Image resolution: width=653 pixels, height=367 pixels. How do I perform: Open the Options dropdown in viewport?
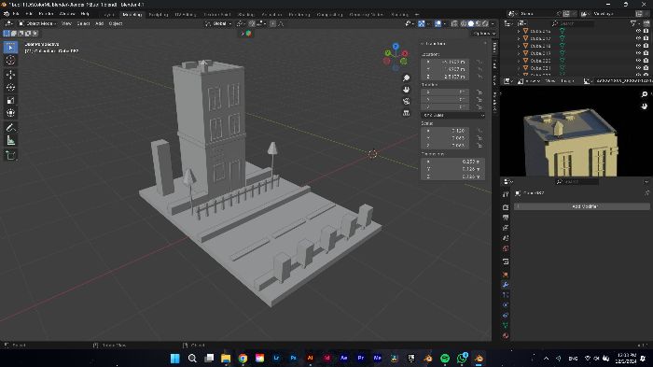click(484, 34)
